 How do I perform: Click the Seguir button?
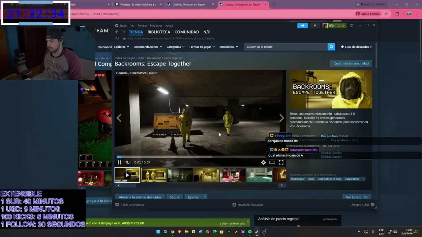pos(174,197)
